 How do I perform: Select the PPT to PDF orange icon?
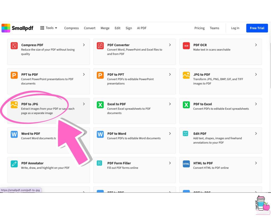coord(14,75)
